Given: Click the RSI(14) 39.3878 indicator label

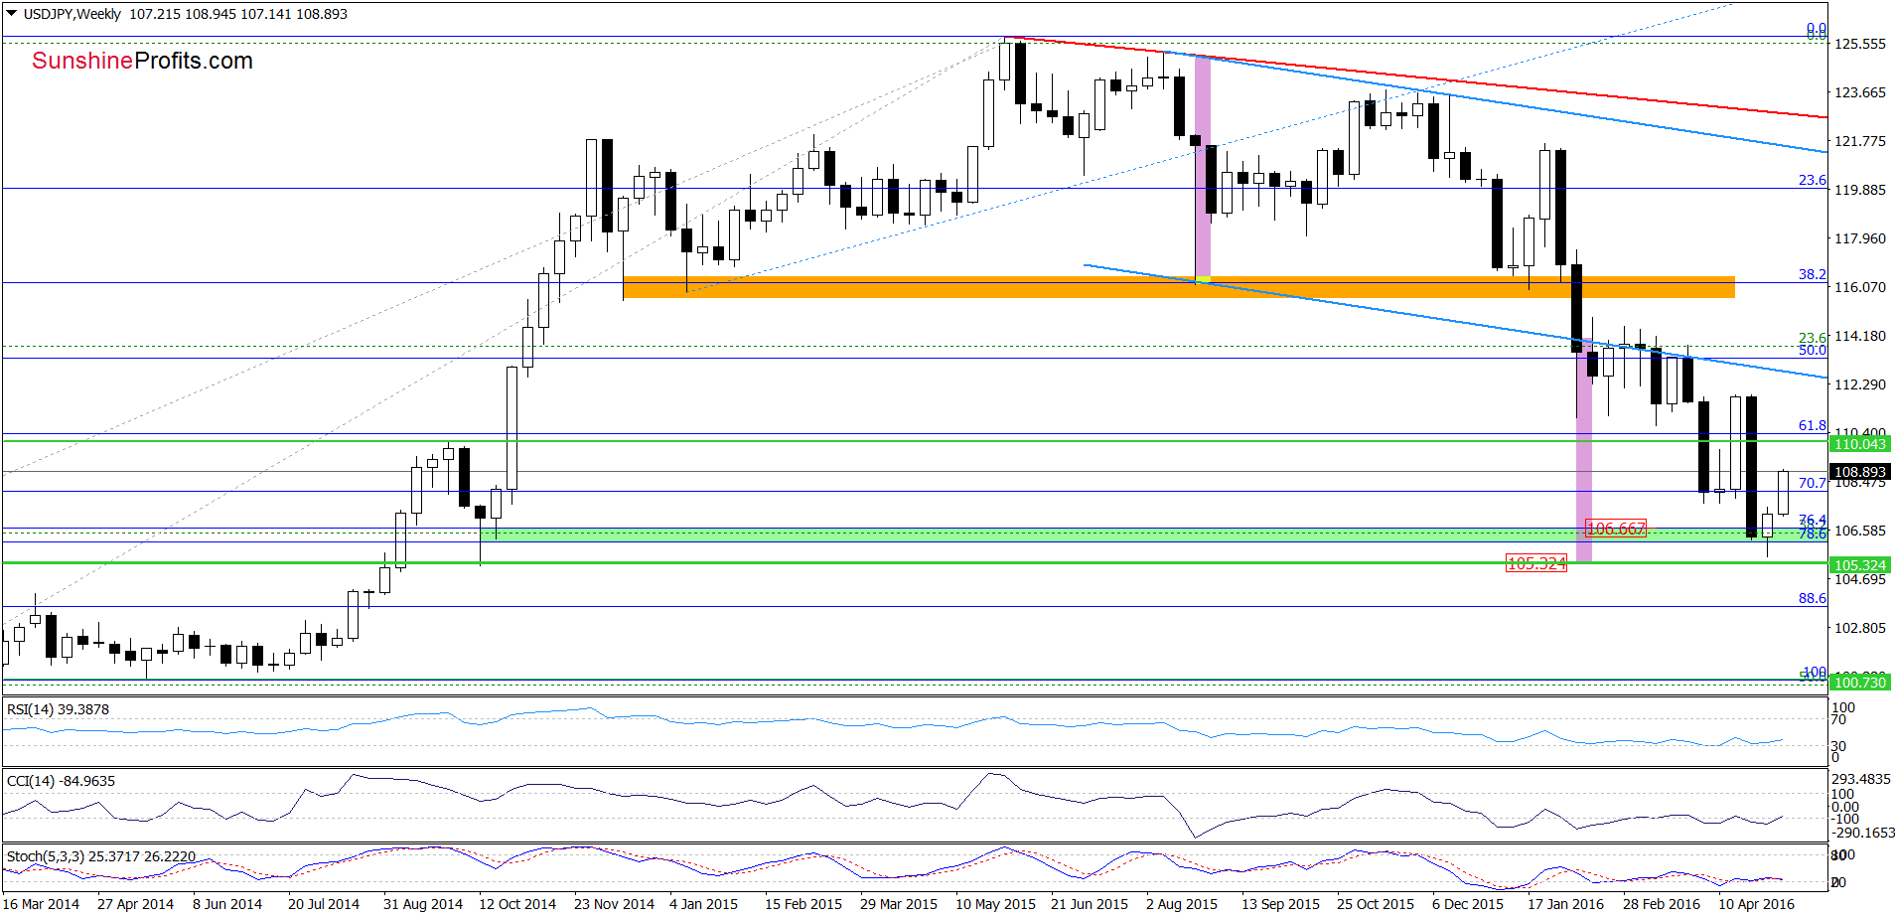Looking at the screenshot, I should [59, 709].
